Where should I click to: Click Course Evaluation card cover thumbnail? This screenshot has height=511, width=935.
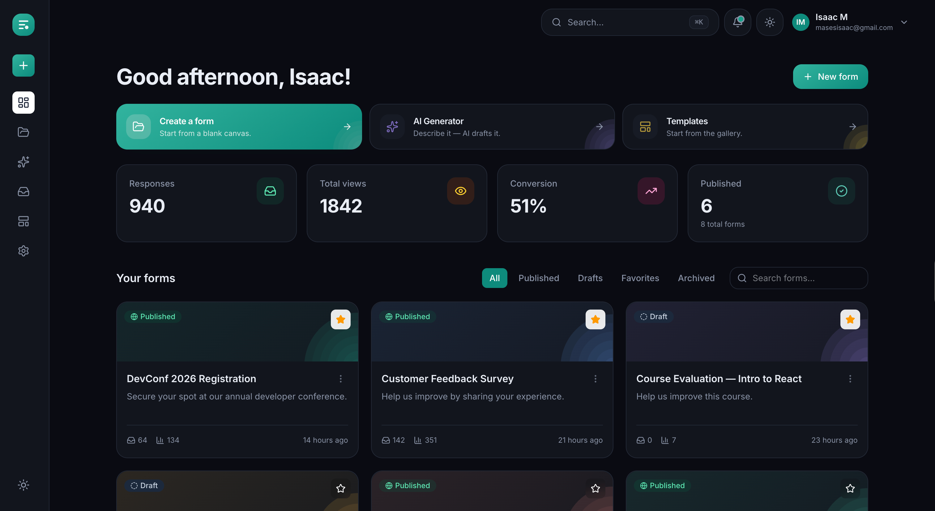(x=747, y=332)
